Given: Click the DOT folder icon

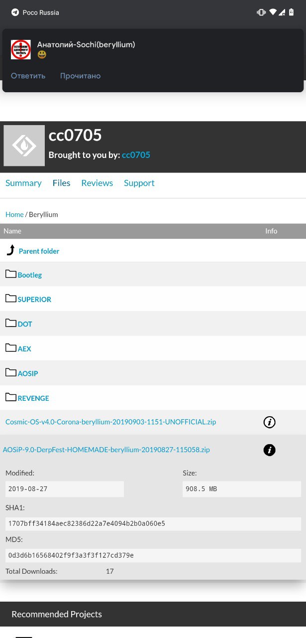Looking at the screenshot, I should pos(11,323).
